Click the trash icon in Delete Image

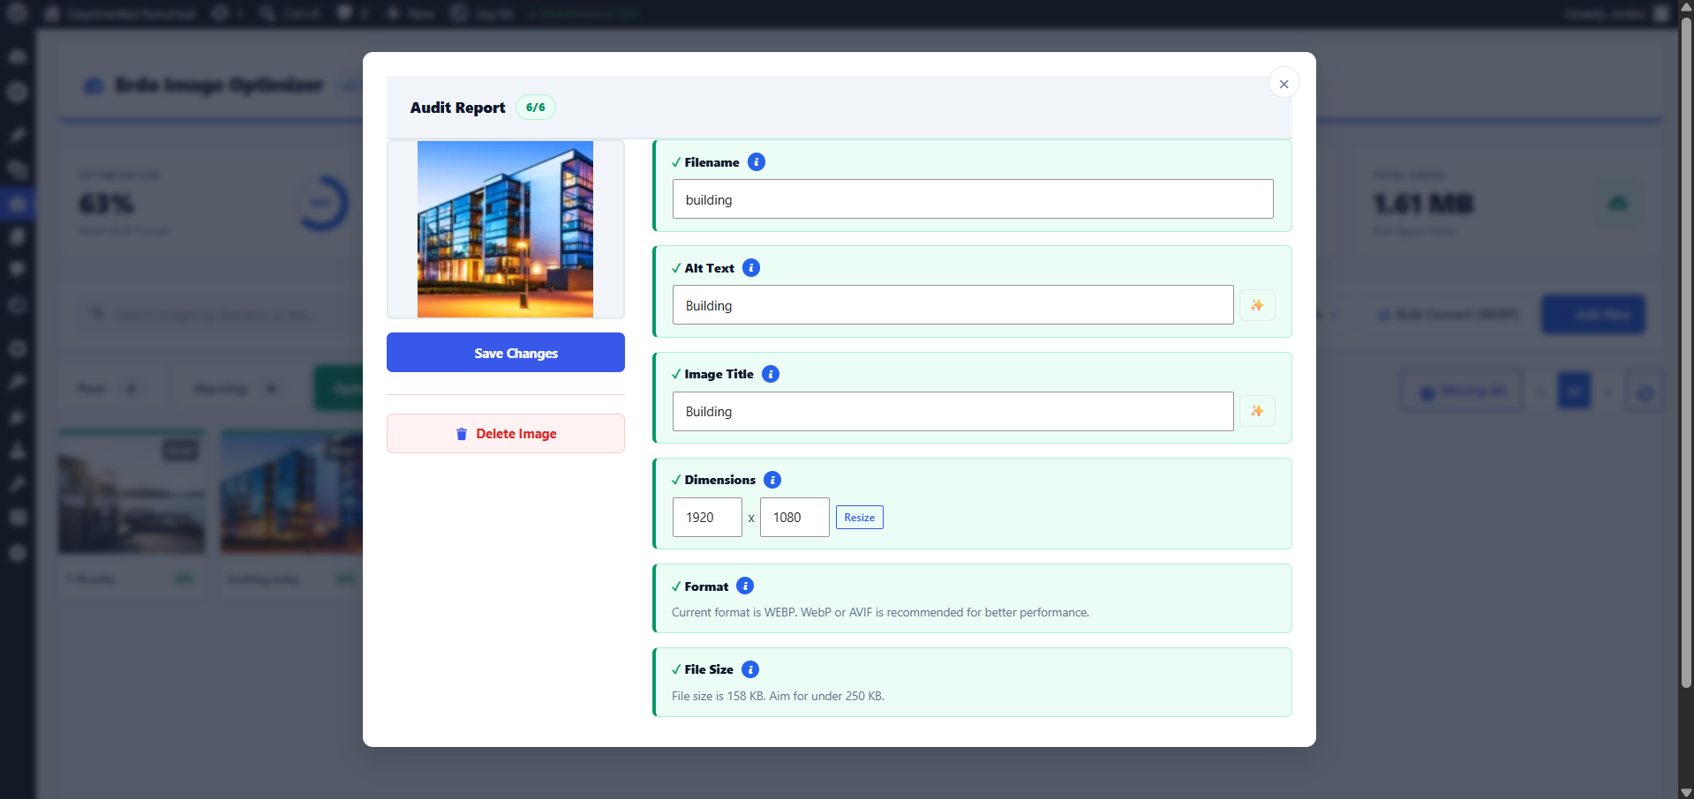(462, 434)
